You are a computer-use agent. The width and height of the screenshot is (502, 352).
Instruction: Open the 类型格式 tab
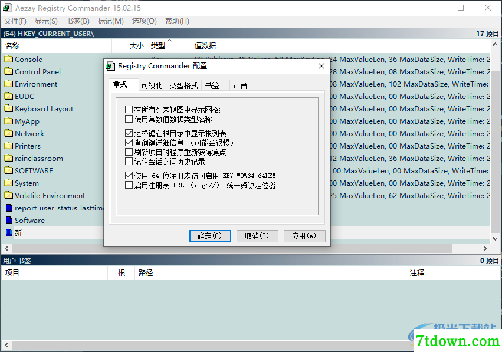[183, 85]
